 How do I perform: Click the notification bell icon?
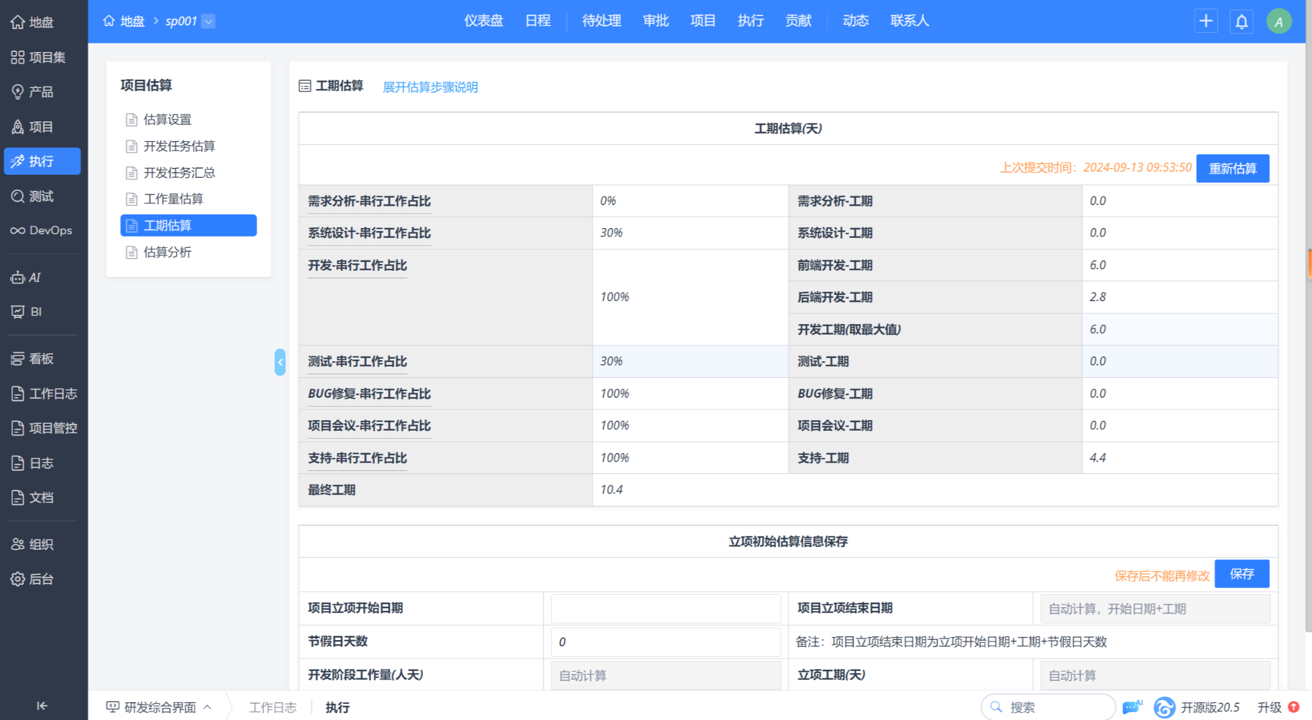click(x=1241, y=22)
